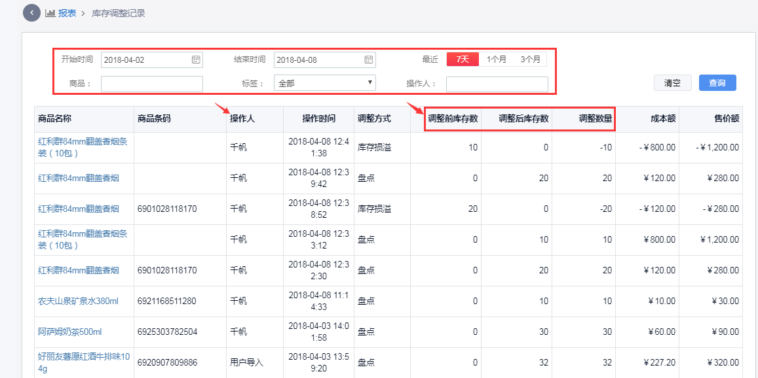Open product link 农夫山泉矿泉水380ml
The width and height of the screenshot is (758, 378).
78,301
